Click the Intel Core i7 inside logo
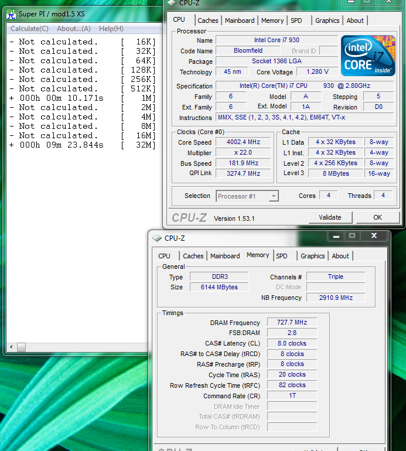This screenshot has width=406, height=451. (368, 56)
